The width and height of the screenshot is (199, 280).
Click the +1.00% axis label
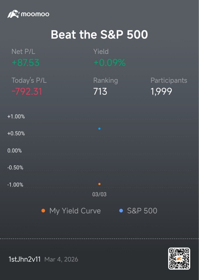click(x=16, y=116)
